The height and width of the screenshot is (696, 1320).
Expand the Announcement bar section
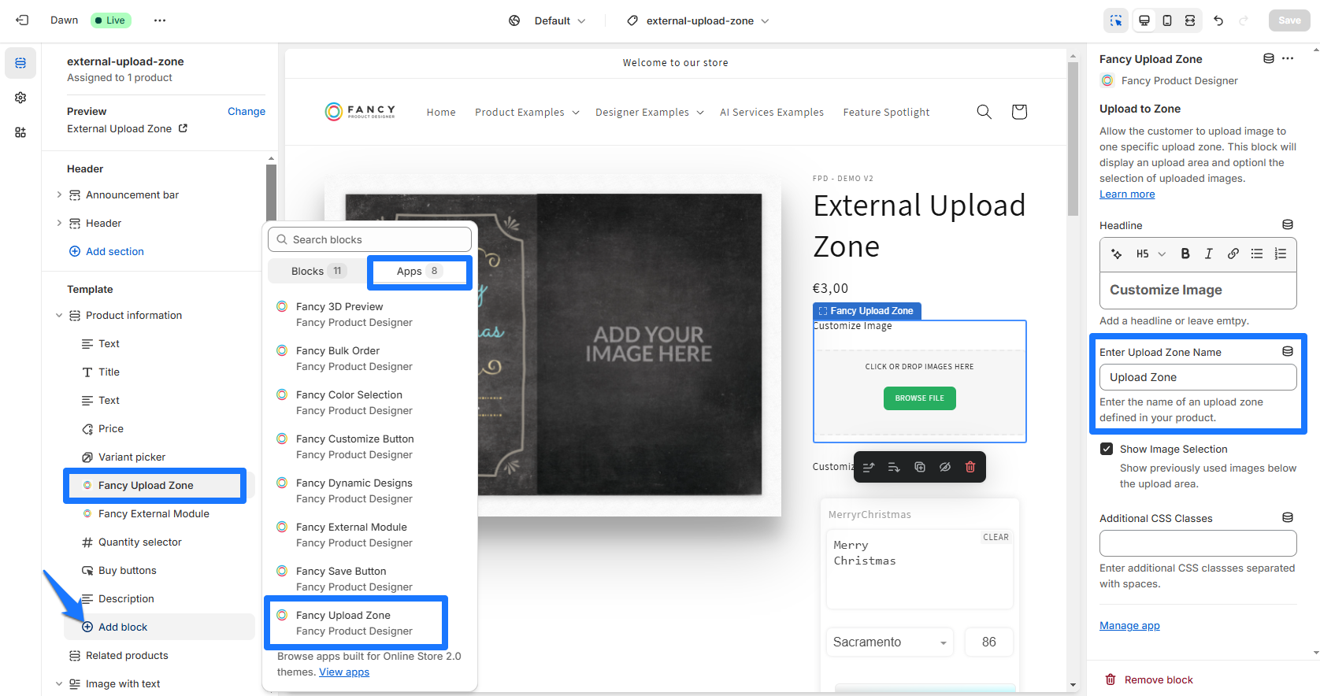pyautogui.click(x=59, y=194)
